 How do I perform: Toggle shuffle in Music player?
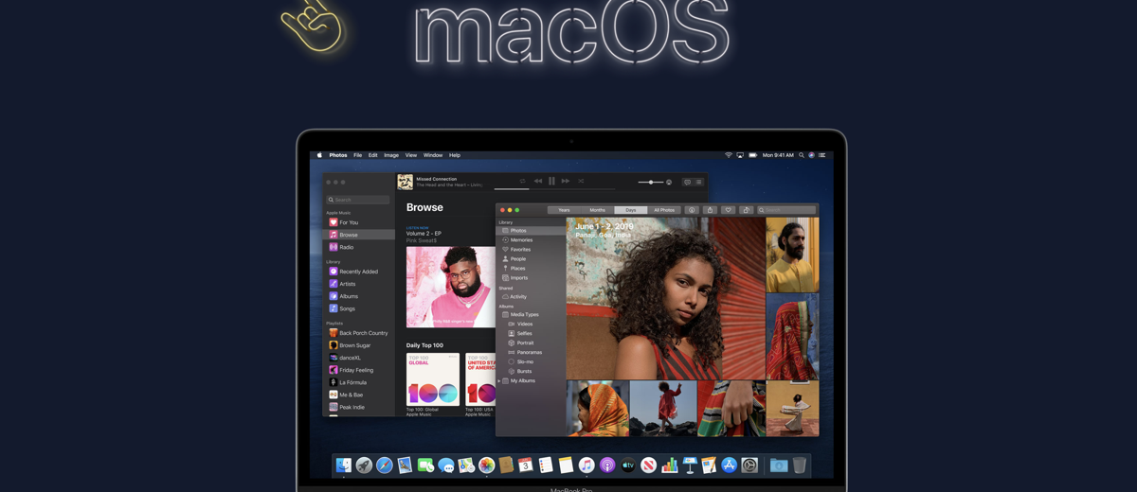[581, 181]
